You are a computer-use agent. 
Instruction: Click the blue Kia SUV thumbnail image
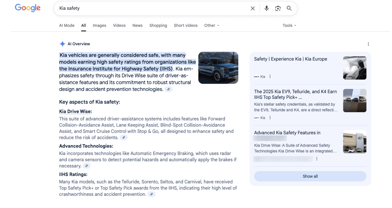click(218, 68)
